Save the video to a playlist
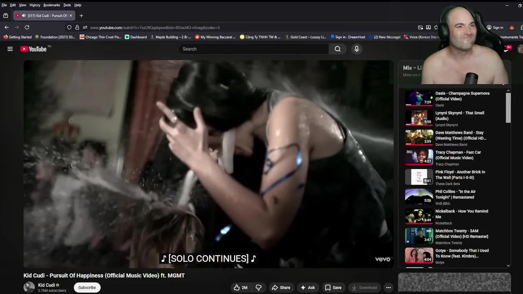 tap(333, 287)
